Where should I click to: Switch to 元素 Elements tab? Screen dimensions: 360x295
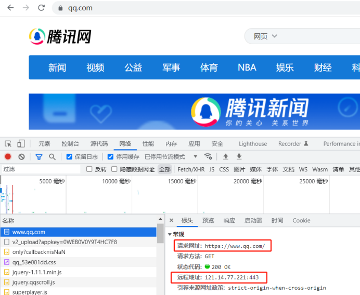point(44,144)
